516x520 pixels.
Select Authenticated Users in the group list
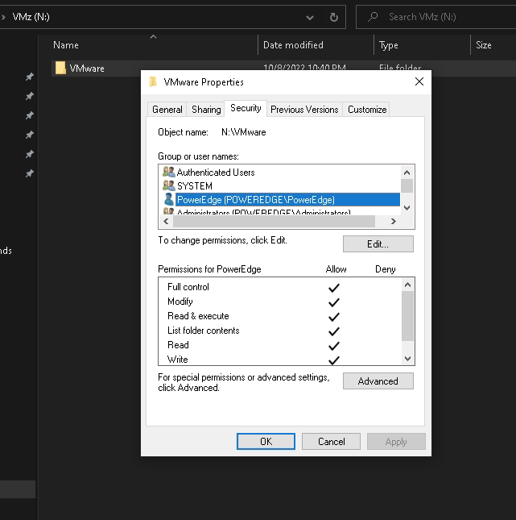(x=215, y=172)
